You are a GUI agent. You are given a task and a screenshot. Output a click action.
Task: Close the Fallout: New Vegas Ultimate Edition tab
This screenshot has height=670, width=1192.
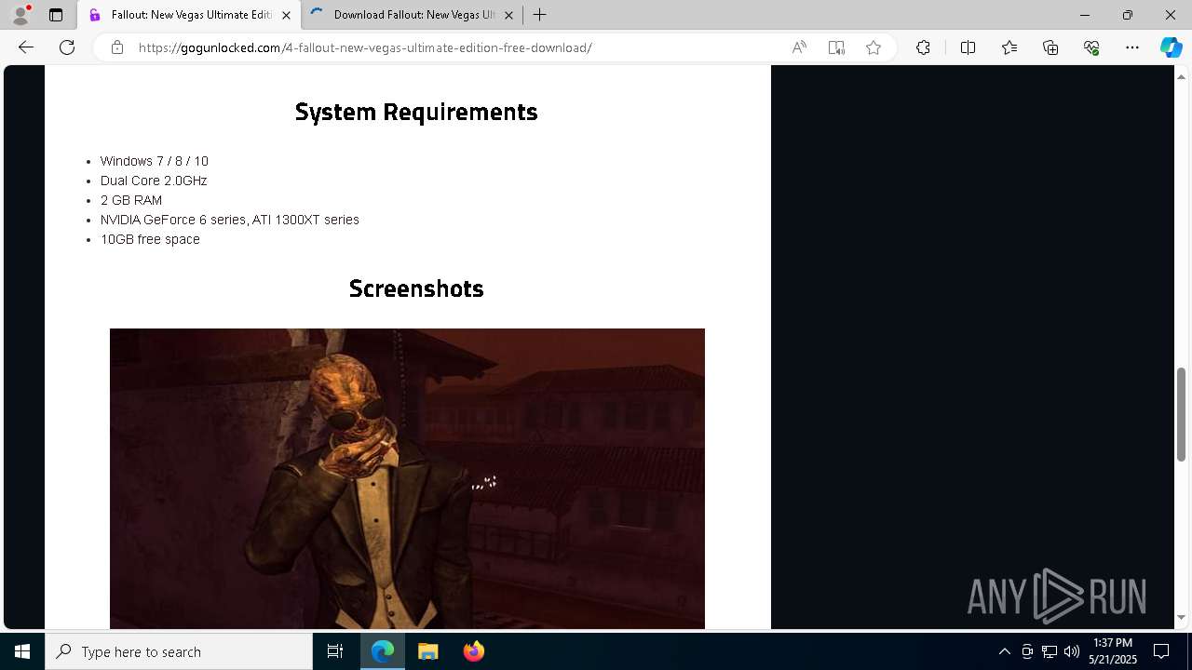[x=286, y=15]
